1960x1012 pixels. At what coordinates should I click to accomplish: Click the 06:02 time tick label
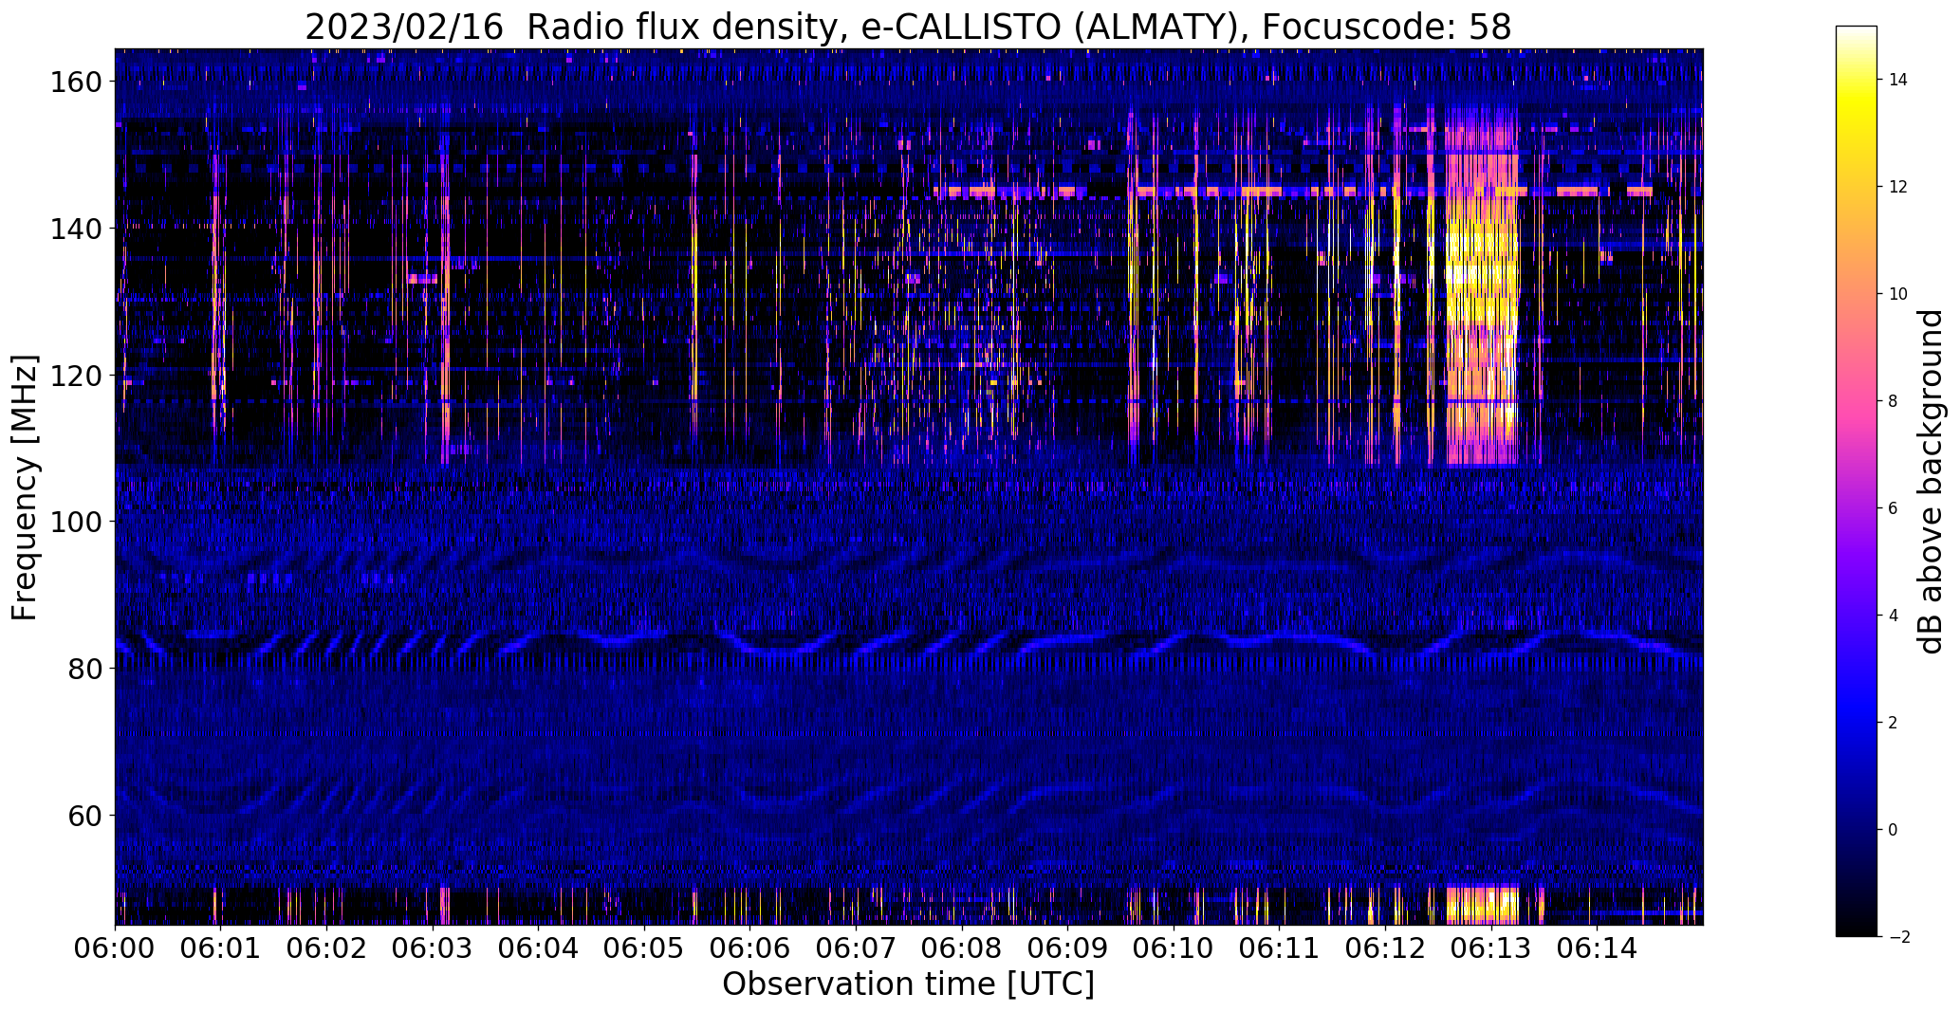coord(326,948)
